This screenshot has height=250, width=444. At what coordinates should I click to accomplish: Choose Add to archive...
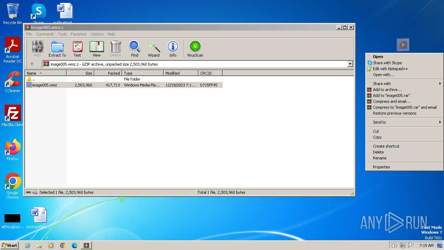coord(404,90)
